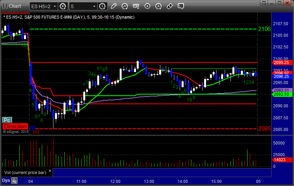Open the blue 'om' link on chart
Viewport: 294px width, 186px height.
click(x=32, y=127)
